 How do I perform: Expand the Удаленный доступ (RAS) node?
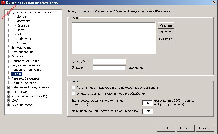tap(8, 96)
